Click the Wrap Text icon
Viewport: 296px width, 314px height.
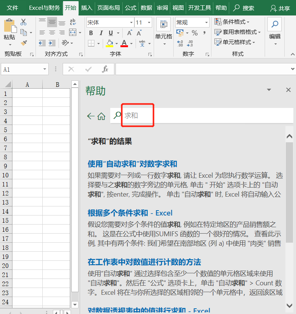(x=72, y=22)
